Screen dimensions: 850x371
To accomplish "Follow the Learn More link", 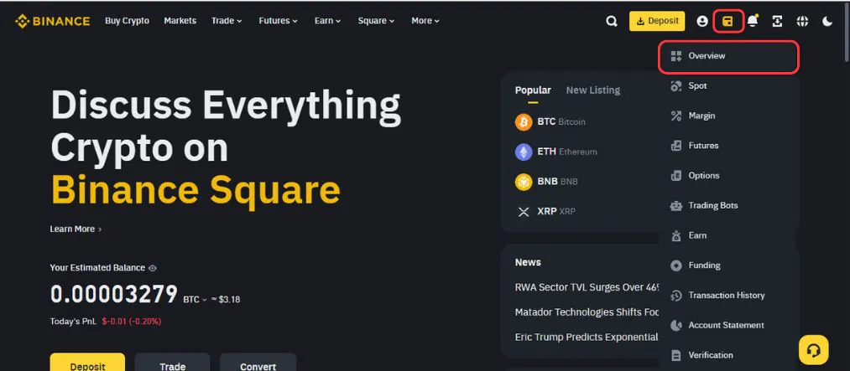I will coord(76,229).
